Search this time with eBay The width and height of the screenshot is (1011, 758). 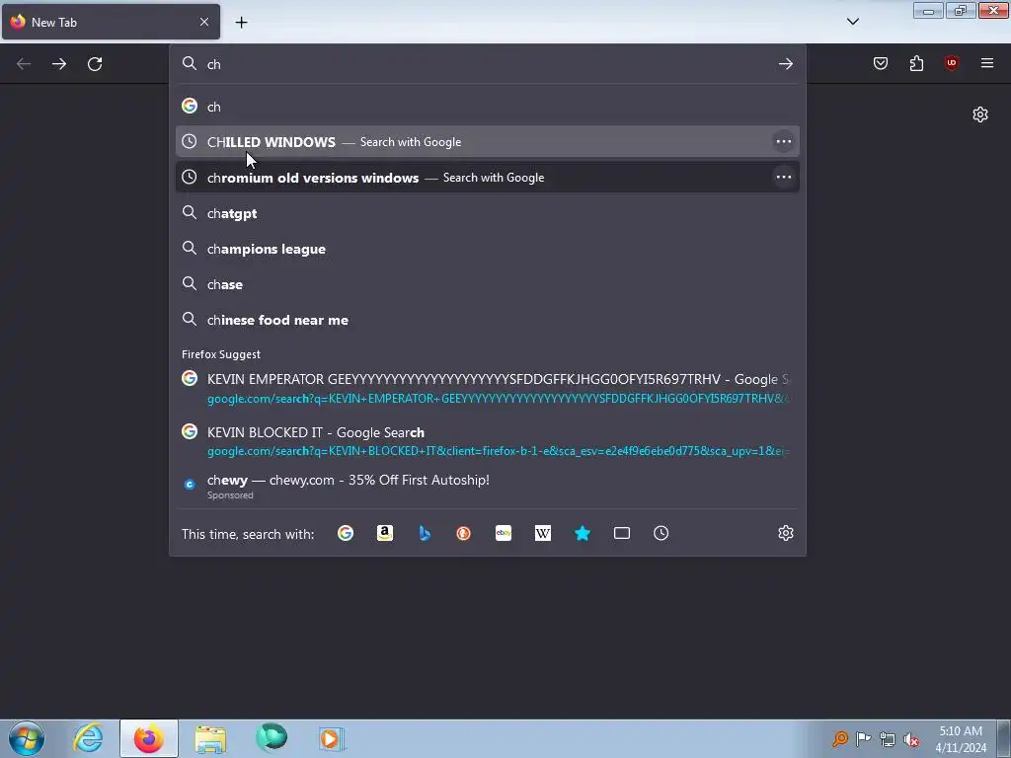pos(504,533)
